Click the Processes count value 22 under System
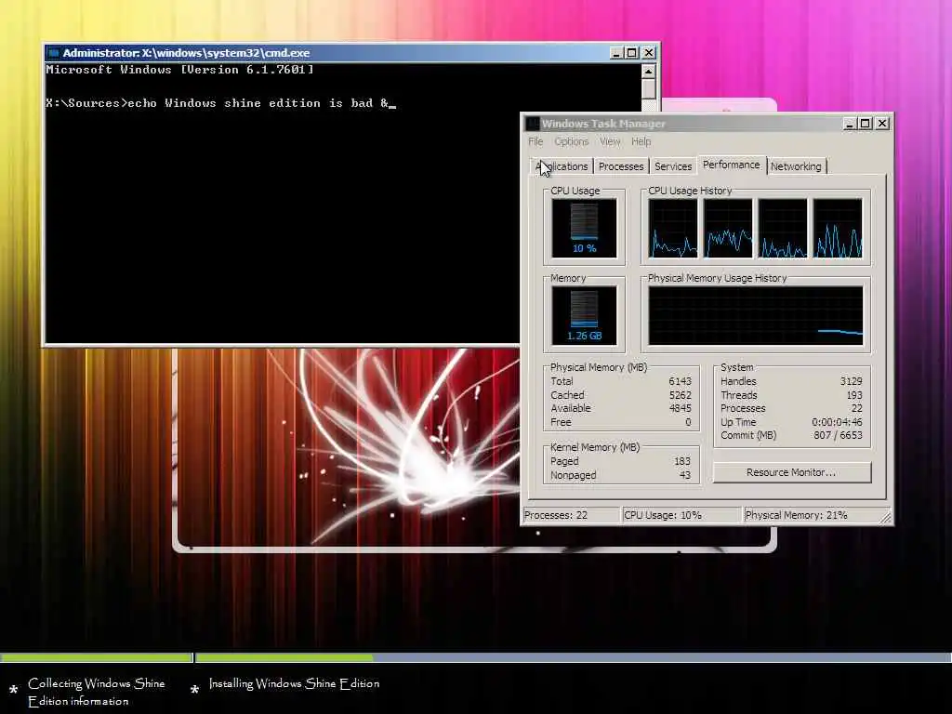Screen dimensions: 952x714 pyautogui.click(x=856, y=409)
